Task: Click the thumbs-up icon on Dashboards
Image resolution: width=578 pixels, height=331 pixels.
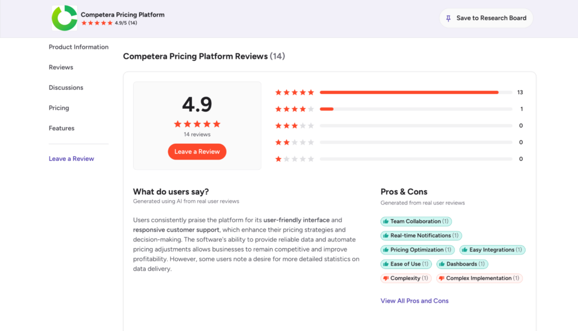Action: (x=441, y=264)
